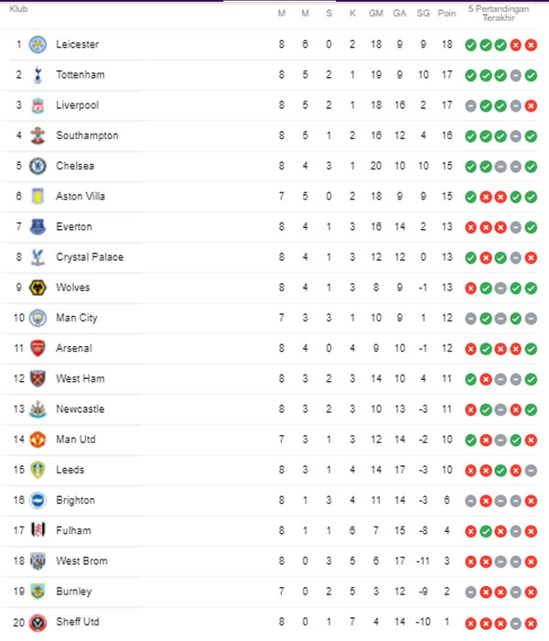Click Leicester's most recent match result icon
This screenshot has height=641, width=549.
click(532, 45)
